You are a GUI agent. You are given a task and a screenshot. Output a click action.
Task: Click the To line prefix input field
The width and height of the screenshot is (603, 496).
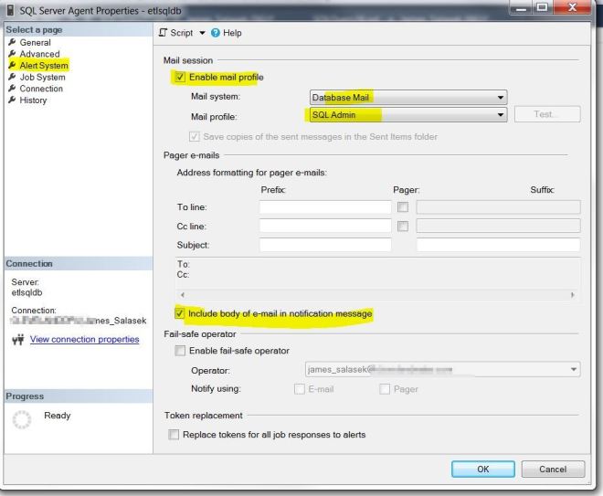pos(324,207)
